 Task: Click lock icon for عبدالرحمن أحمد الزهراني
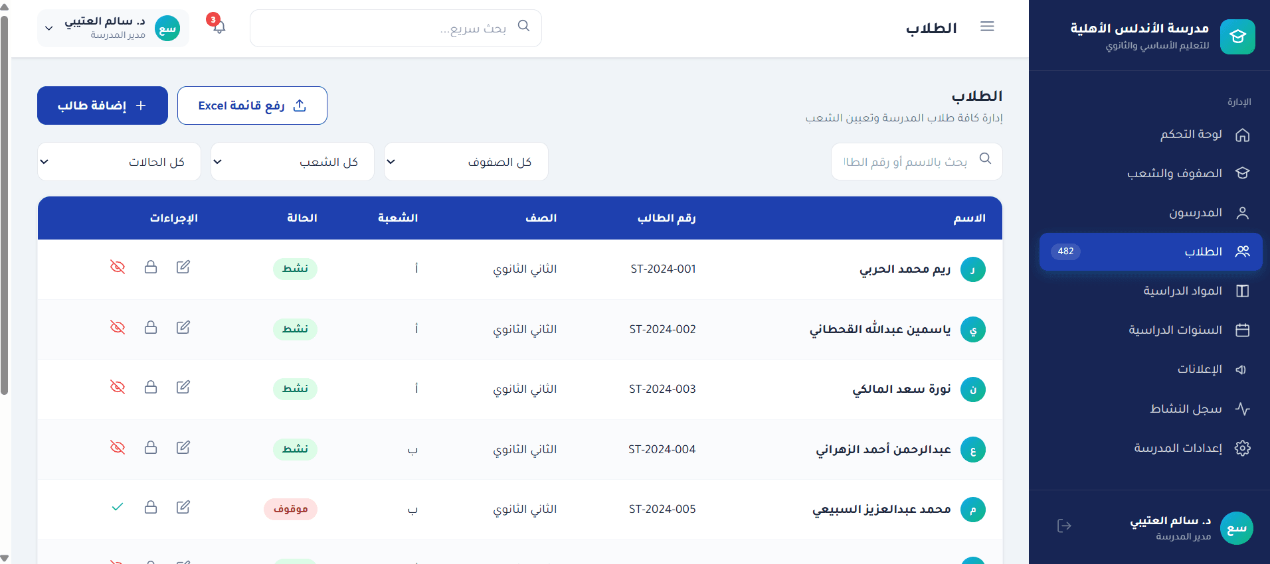[151, 447]
